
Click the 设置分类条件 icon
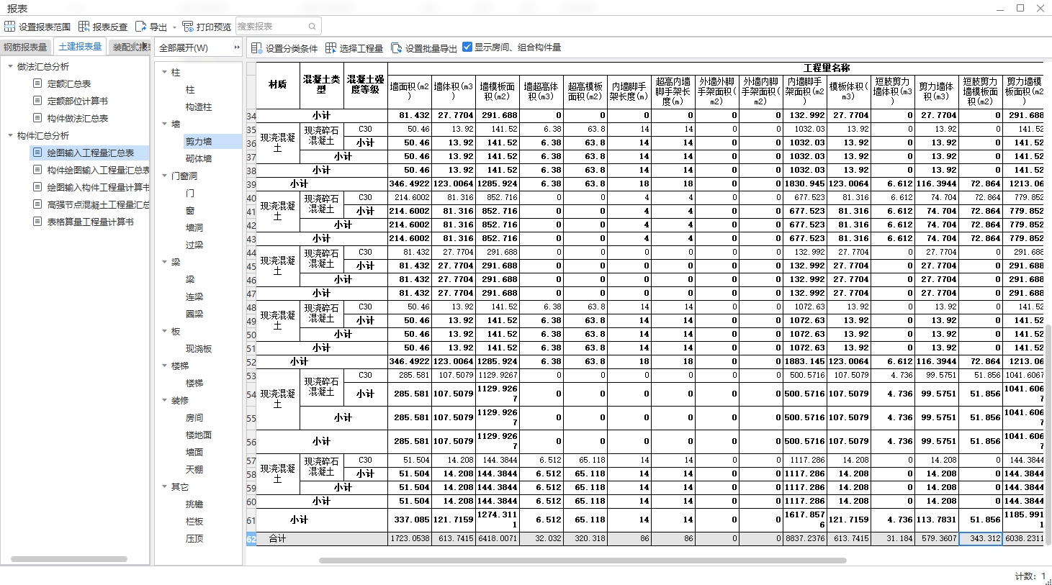coord(256,48)
